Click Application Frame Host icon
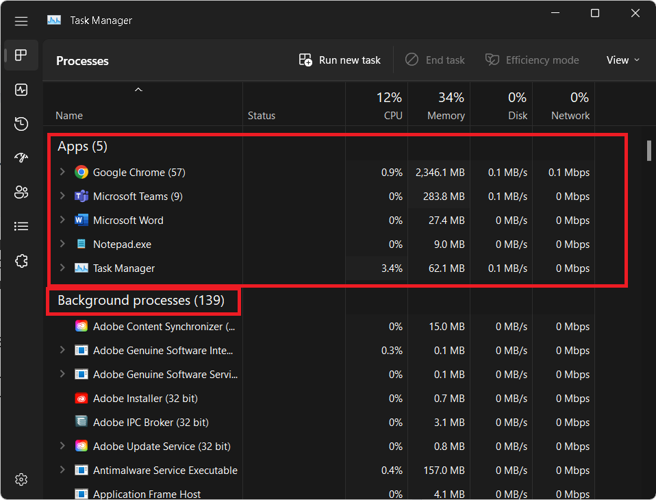 [81, 494]
